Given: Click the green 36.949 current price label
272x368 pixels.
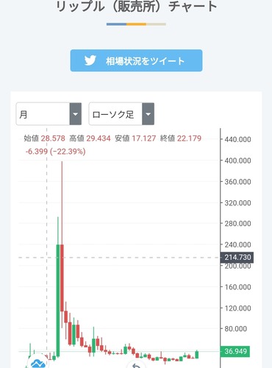Looking at the screenshot, I should click(x=235, y=351).
